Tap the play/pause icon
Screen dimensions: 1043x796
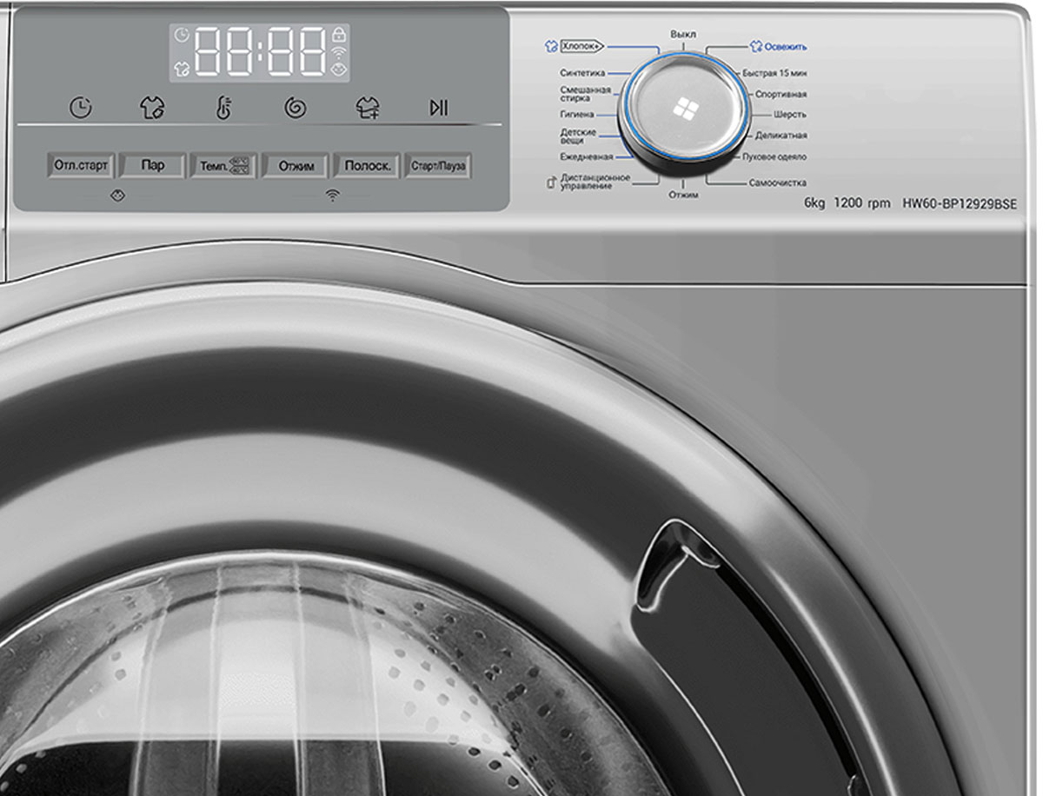(x=439, y=108)
